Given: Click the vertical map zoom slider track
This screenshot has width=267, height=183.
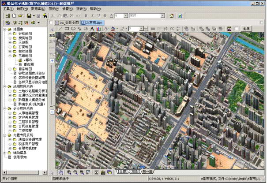Looking at the screenshot, I should tap(52, 85).
